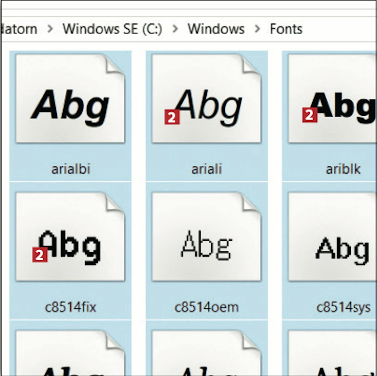The height and width of the screenshot is (376, 377).
Task: Click the c8514fix file name label
Action: click(70, 307)
